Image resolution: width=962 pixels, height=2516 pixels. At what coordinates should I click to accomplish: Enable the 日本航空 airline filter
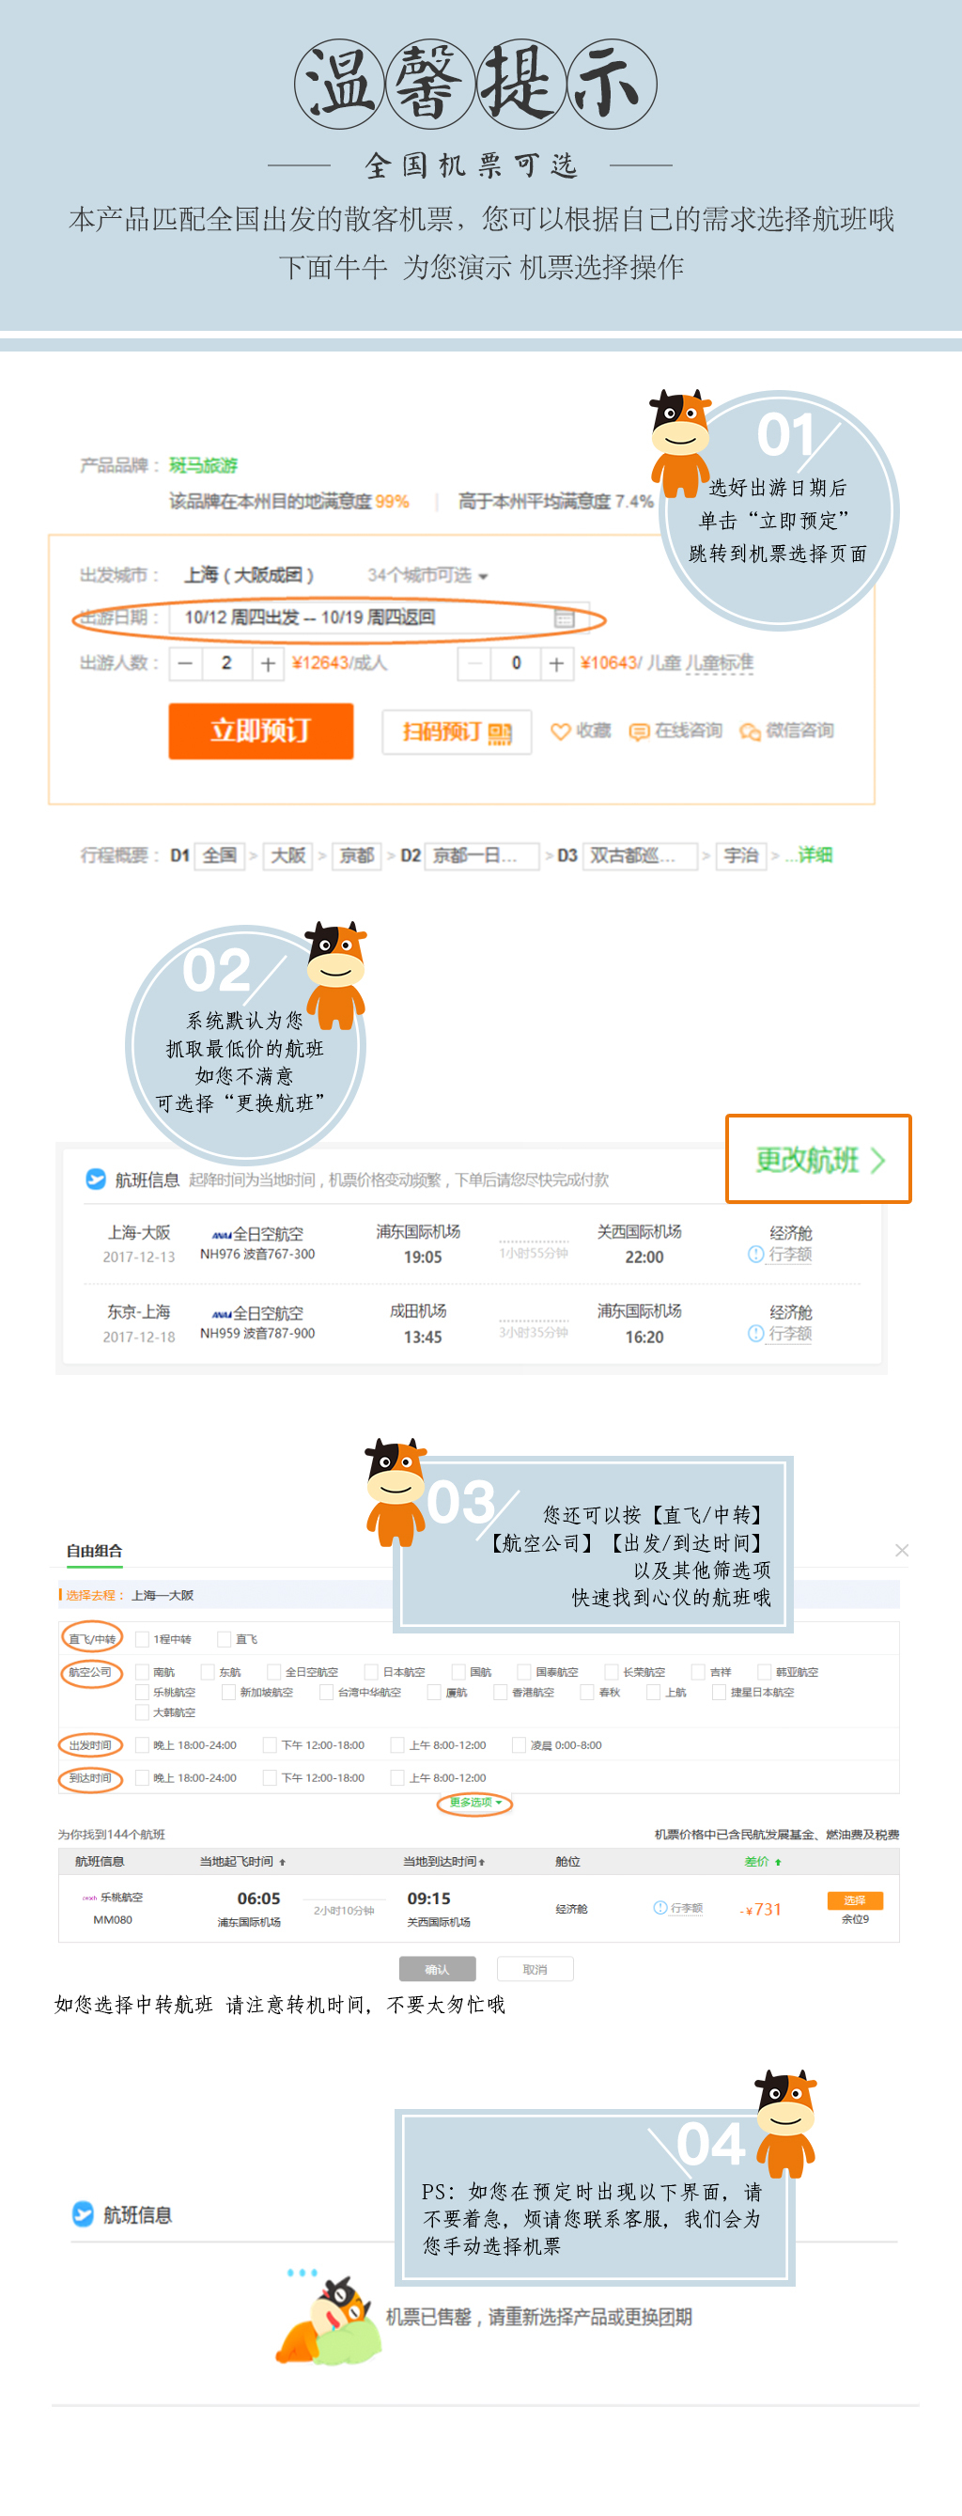click(x=371, y=1672)
